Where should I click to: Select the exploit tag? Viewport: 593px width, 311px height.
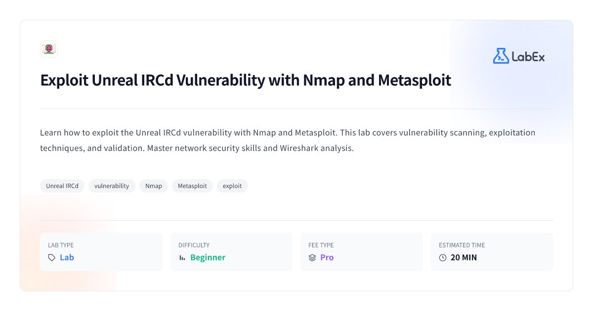(x=232, y=186)
